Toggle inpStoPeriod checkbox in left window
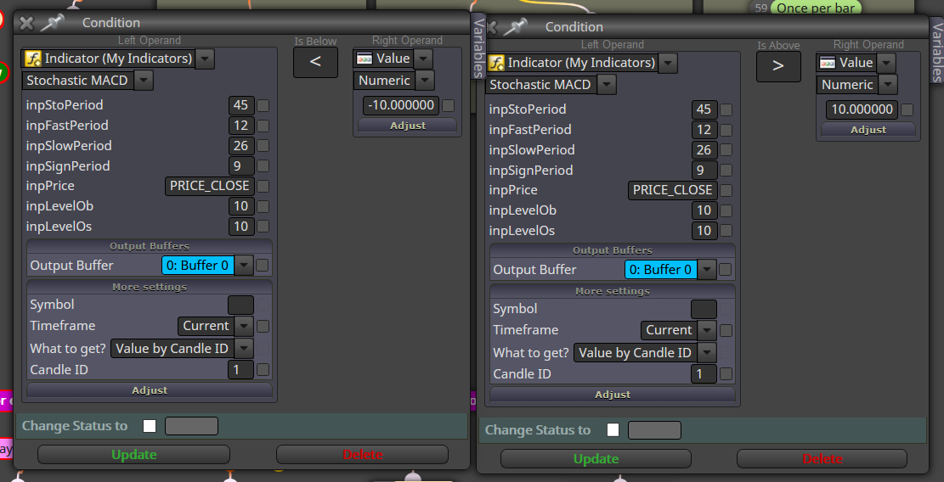The height and width of the screenshot is (482, 944). [x=263, y=105]
